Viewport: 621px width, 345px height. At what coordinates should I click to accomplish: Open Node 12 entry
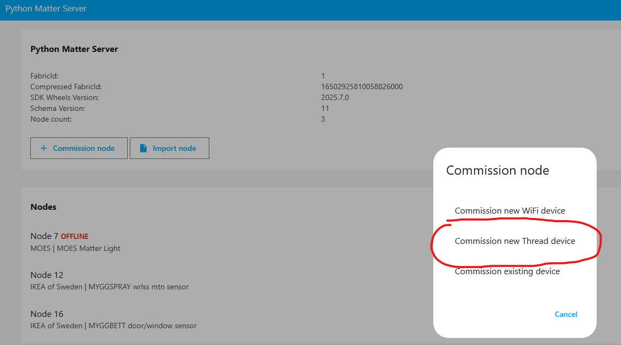tap(47, 275)
